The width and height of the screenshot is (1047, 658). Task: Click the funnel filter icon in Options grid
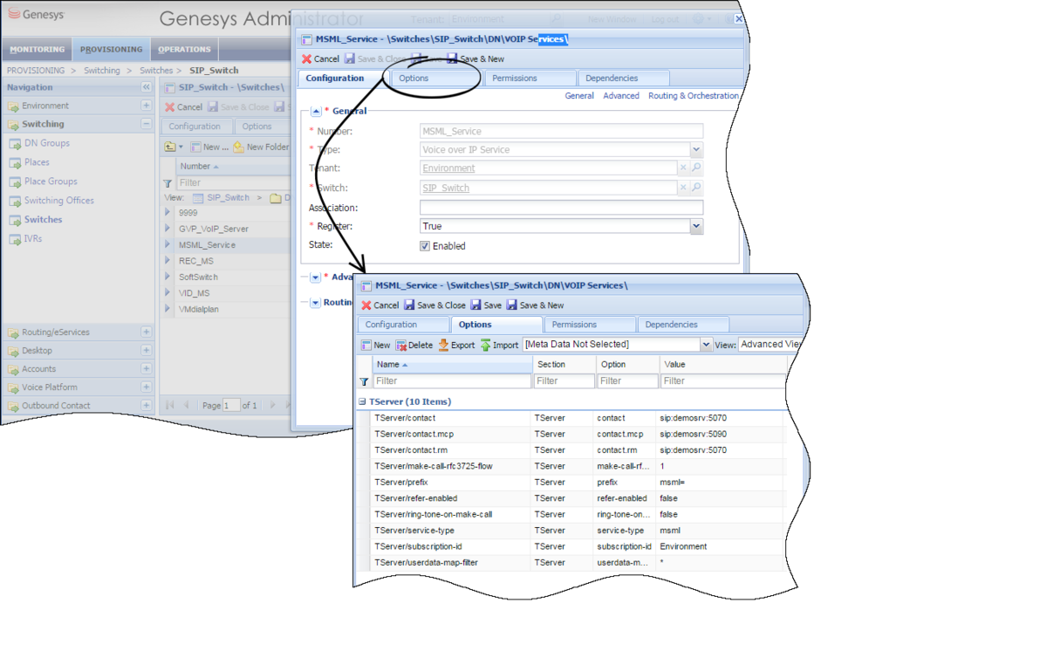(364, 381)
